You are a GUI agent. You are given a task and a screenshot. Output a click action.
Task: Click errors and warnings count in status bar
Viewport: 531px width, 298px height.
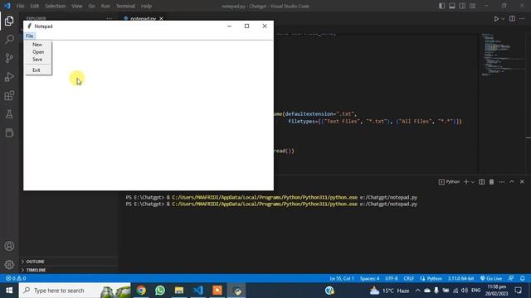tap(16, 278)
